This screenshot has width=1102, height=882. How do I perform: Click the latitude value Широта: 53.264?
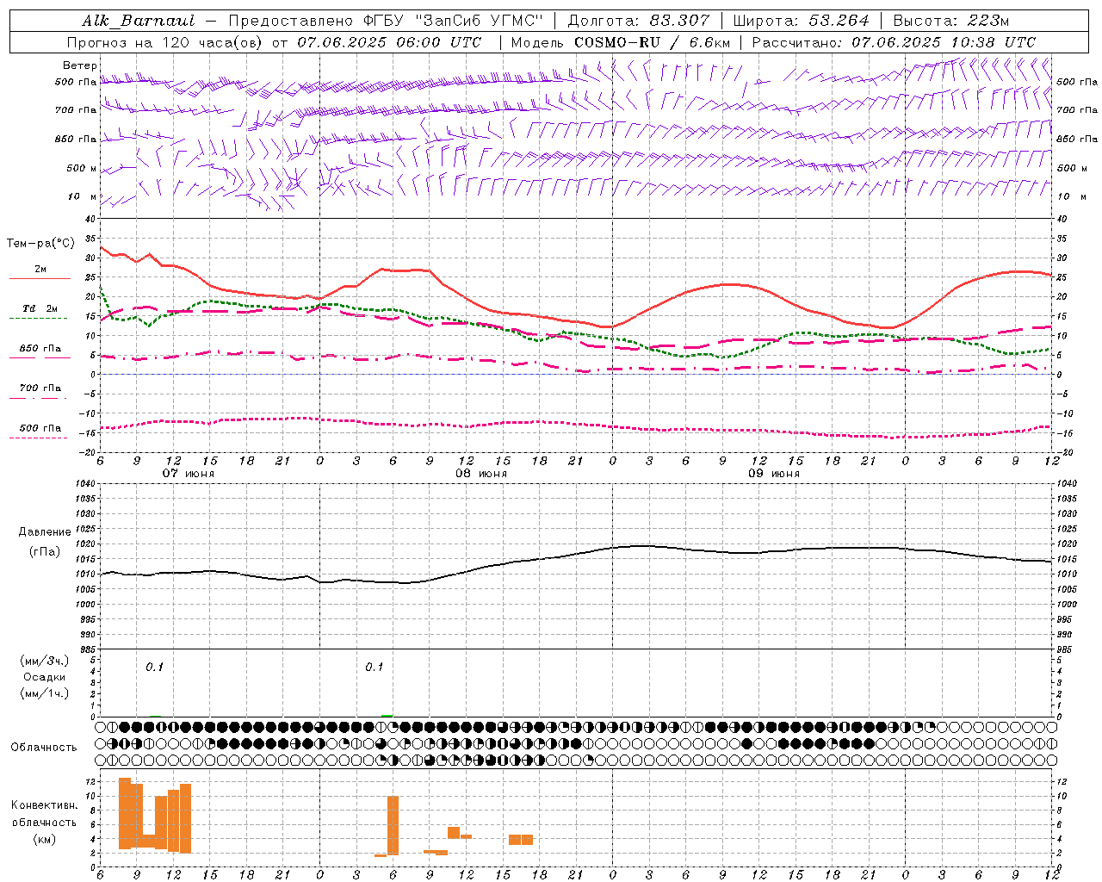pyautogui.click(x=801, y=21)
